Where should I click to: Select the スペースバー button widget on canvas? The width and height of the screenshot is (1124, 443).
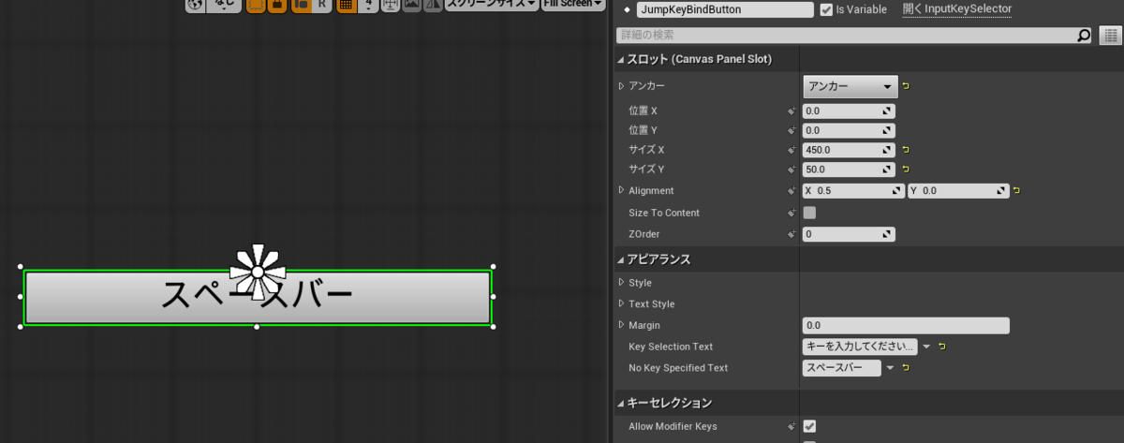257,297
